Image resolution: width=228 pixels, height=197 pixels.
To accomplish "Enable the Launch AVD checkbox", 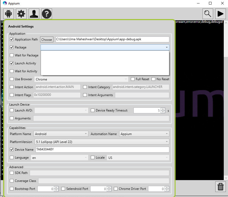I will click(x=12, y=110).
